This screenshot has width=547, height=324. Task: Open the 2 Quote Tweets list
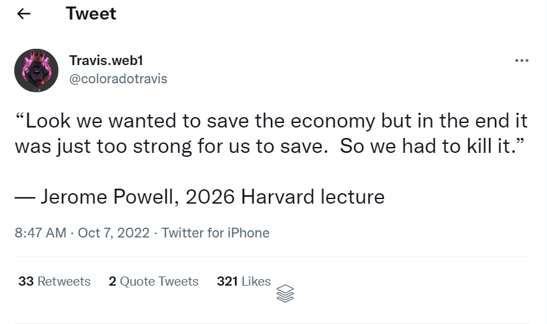pos(154,281)
